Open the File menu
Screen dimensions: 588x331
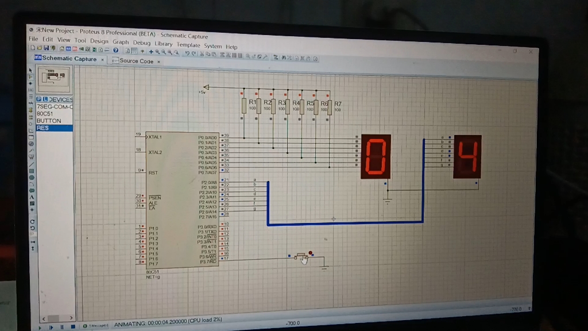33,39
